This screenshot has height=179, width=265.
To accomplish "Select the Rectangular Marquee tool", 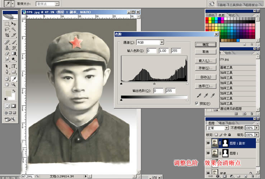I will pyautogui.click(x=7, y=24).
